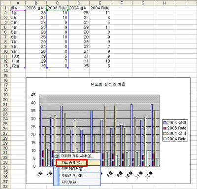Click the 2003 Rate legend color swatch
Screen dimensions: 197x189
pos(165,128)
